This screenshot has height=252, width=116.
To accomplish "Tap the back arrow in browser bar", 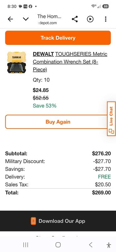I will pos(10,19).
